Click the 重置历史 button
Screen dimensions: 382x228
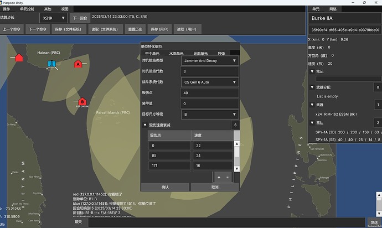(x=135, y=29)
